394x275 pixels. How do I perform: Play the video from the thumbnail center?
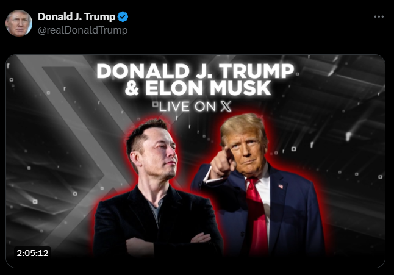(196, 161)
